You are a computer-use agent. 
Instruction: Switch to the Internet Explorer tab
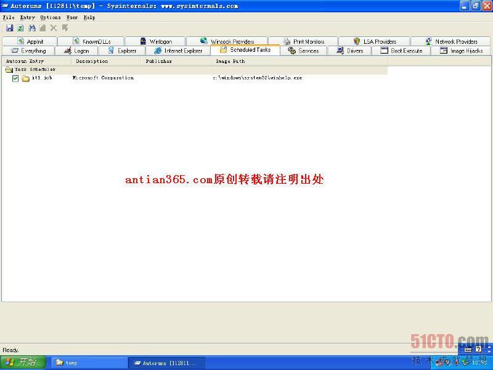[178, 51]
